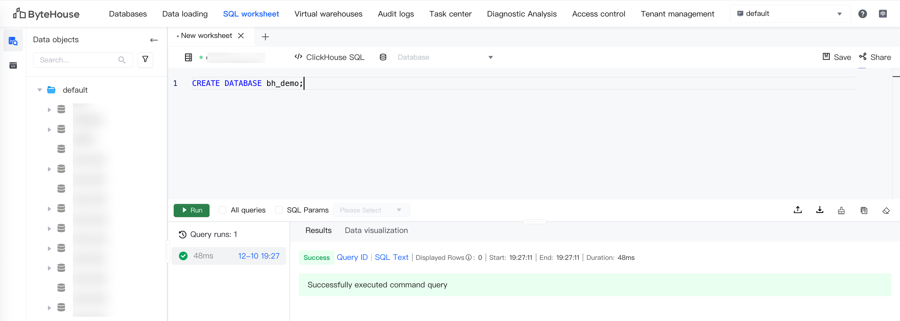Enable the All queries checkbox

[223, 210]
